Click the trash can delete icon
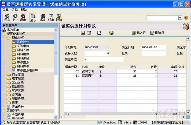Viewport: 191px width, 125px height. [89, 33]
